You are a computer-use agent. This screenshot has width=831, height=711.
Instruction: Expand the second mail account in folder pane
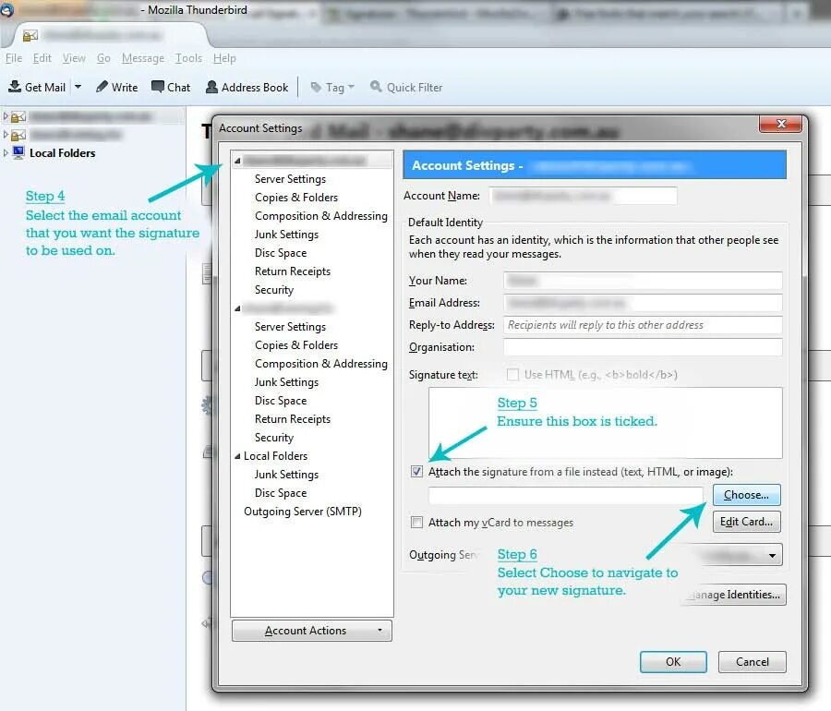(6, 134)
